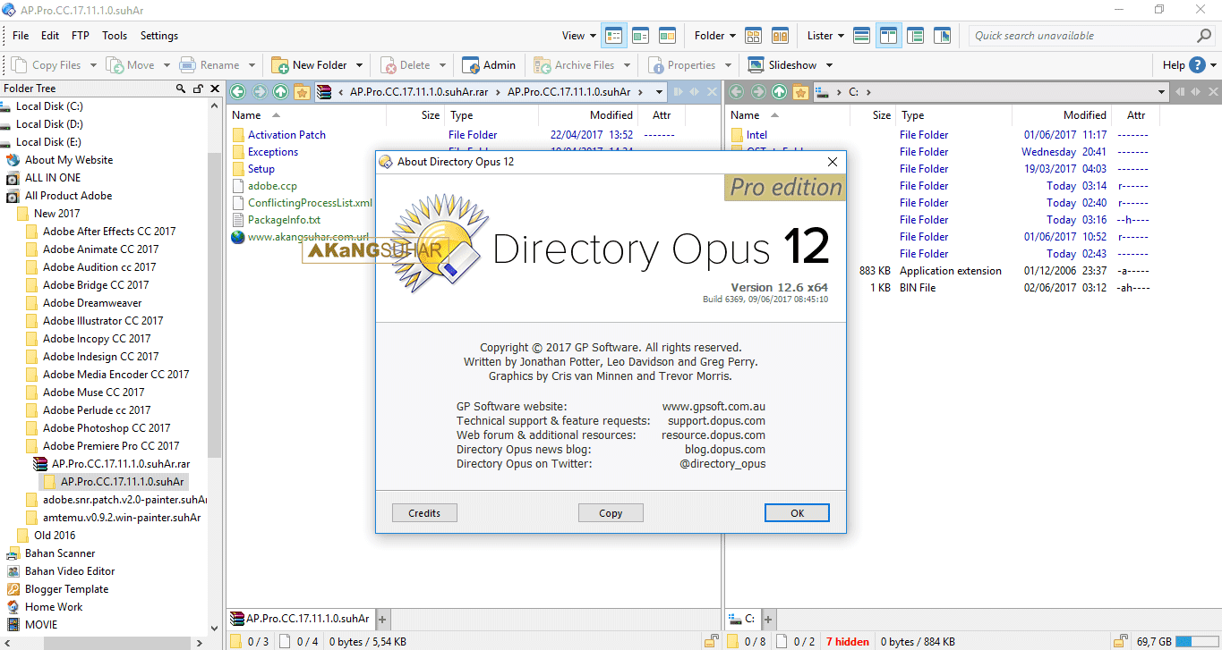Image resolution: width=1222 pixels, height=650 pixels.
Task: Expand the New Folder dropdown arrow
Action: [359, 65]
